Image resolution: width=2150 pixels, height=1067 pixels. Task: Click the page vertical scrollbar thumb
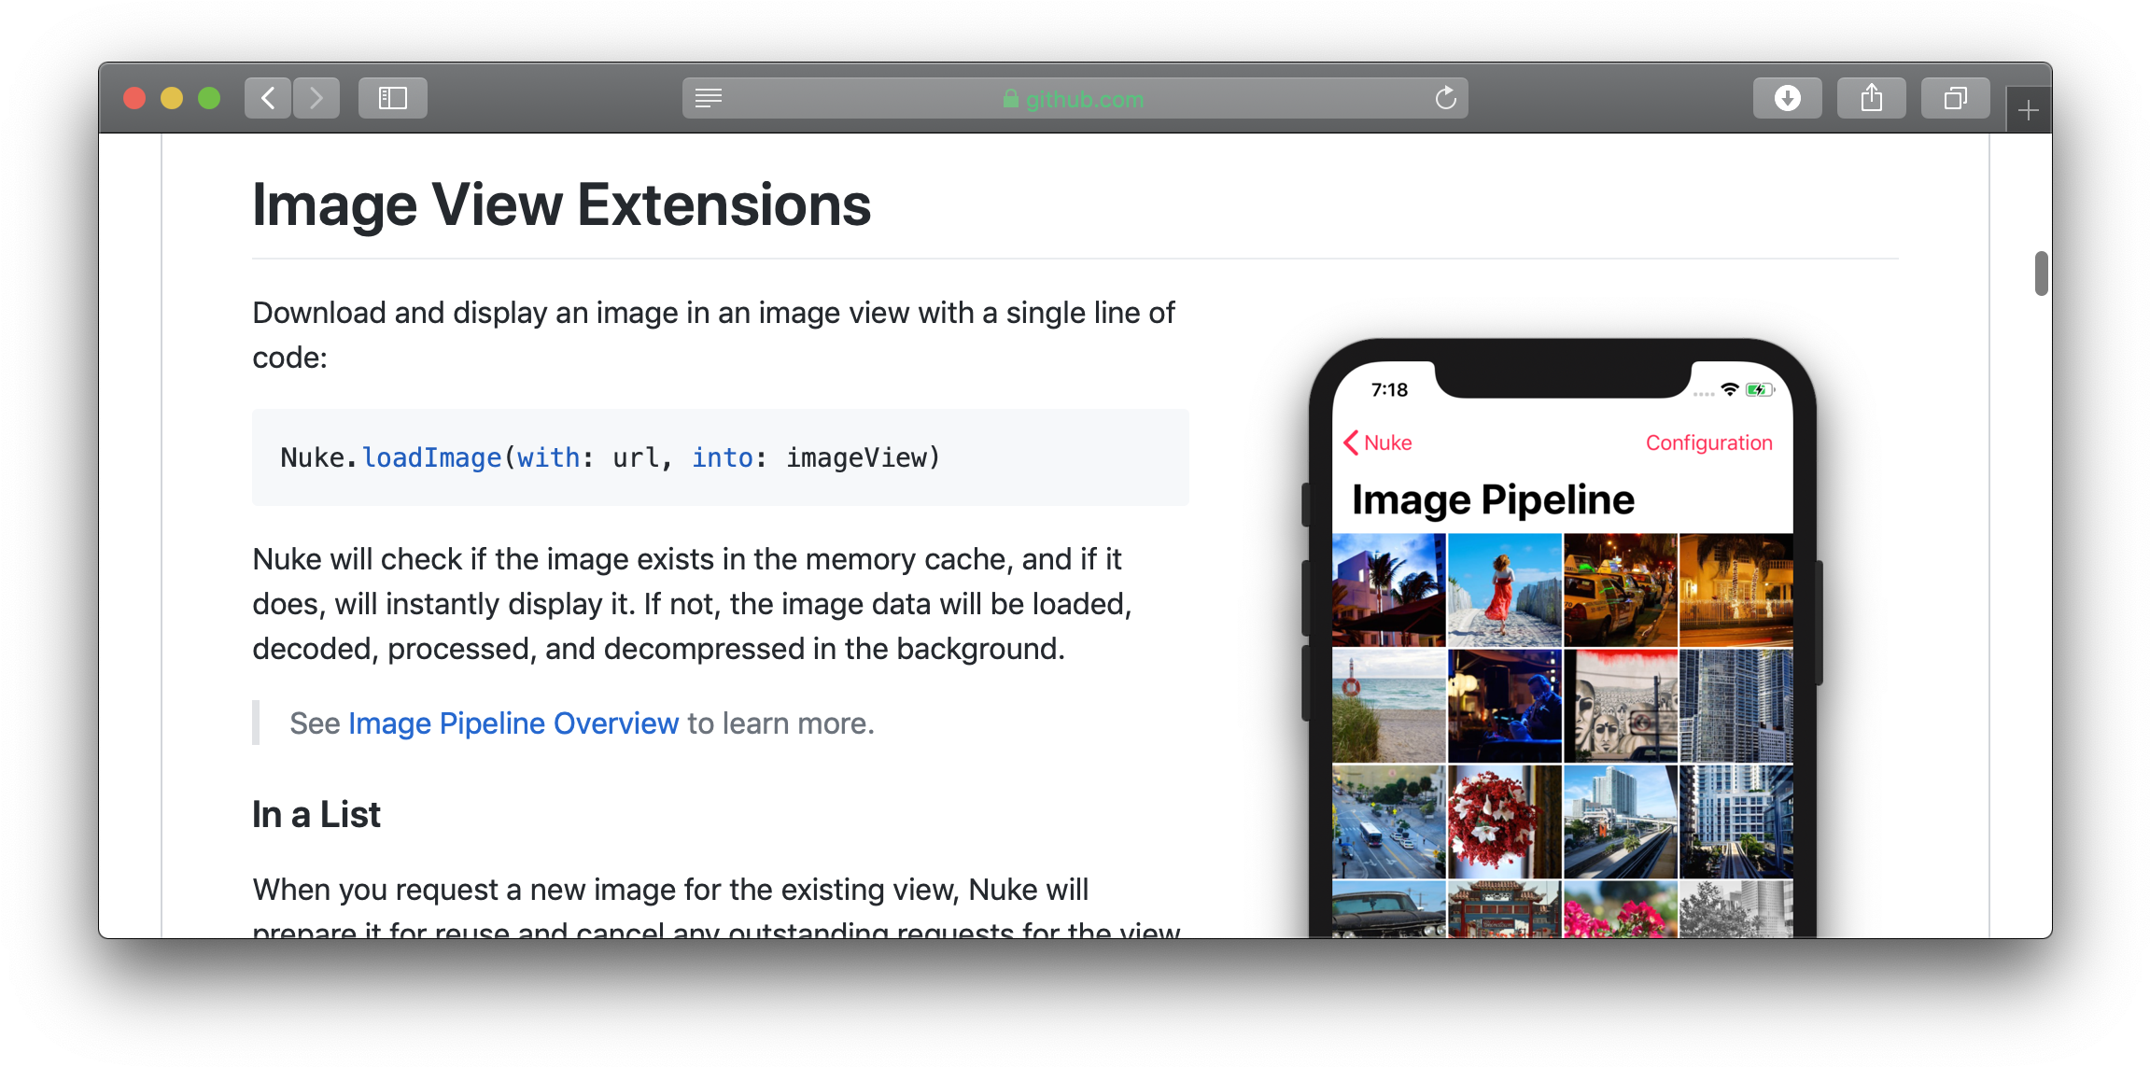[x=2041, y=274]
